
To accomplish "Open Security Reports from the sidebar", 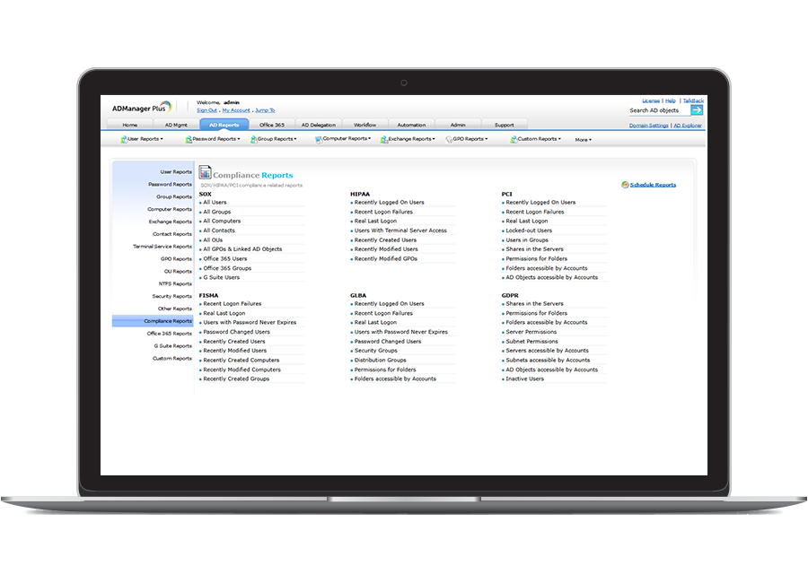I will pos(171,296).
